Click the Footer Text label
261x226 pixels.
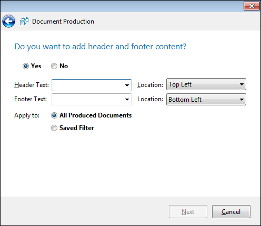31,99
